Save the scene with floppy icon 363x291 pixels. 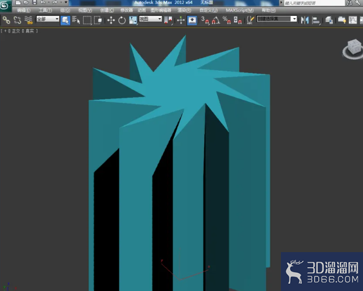click(34, 3)
